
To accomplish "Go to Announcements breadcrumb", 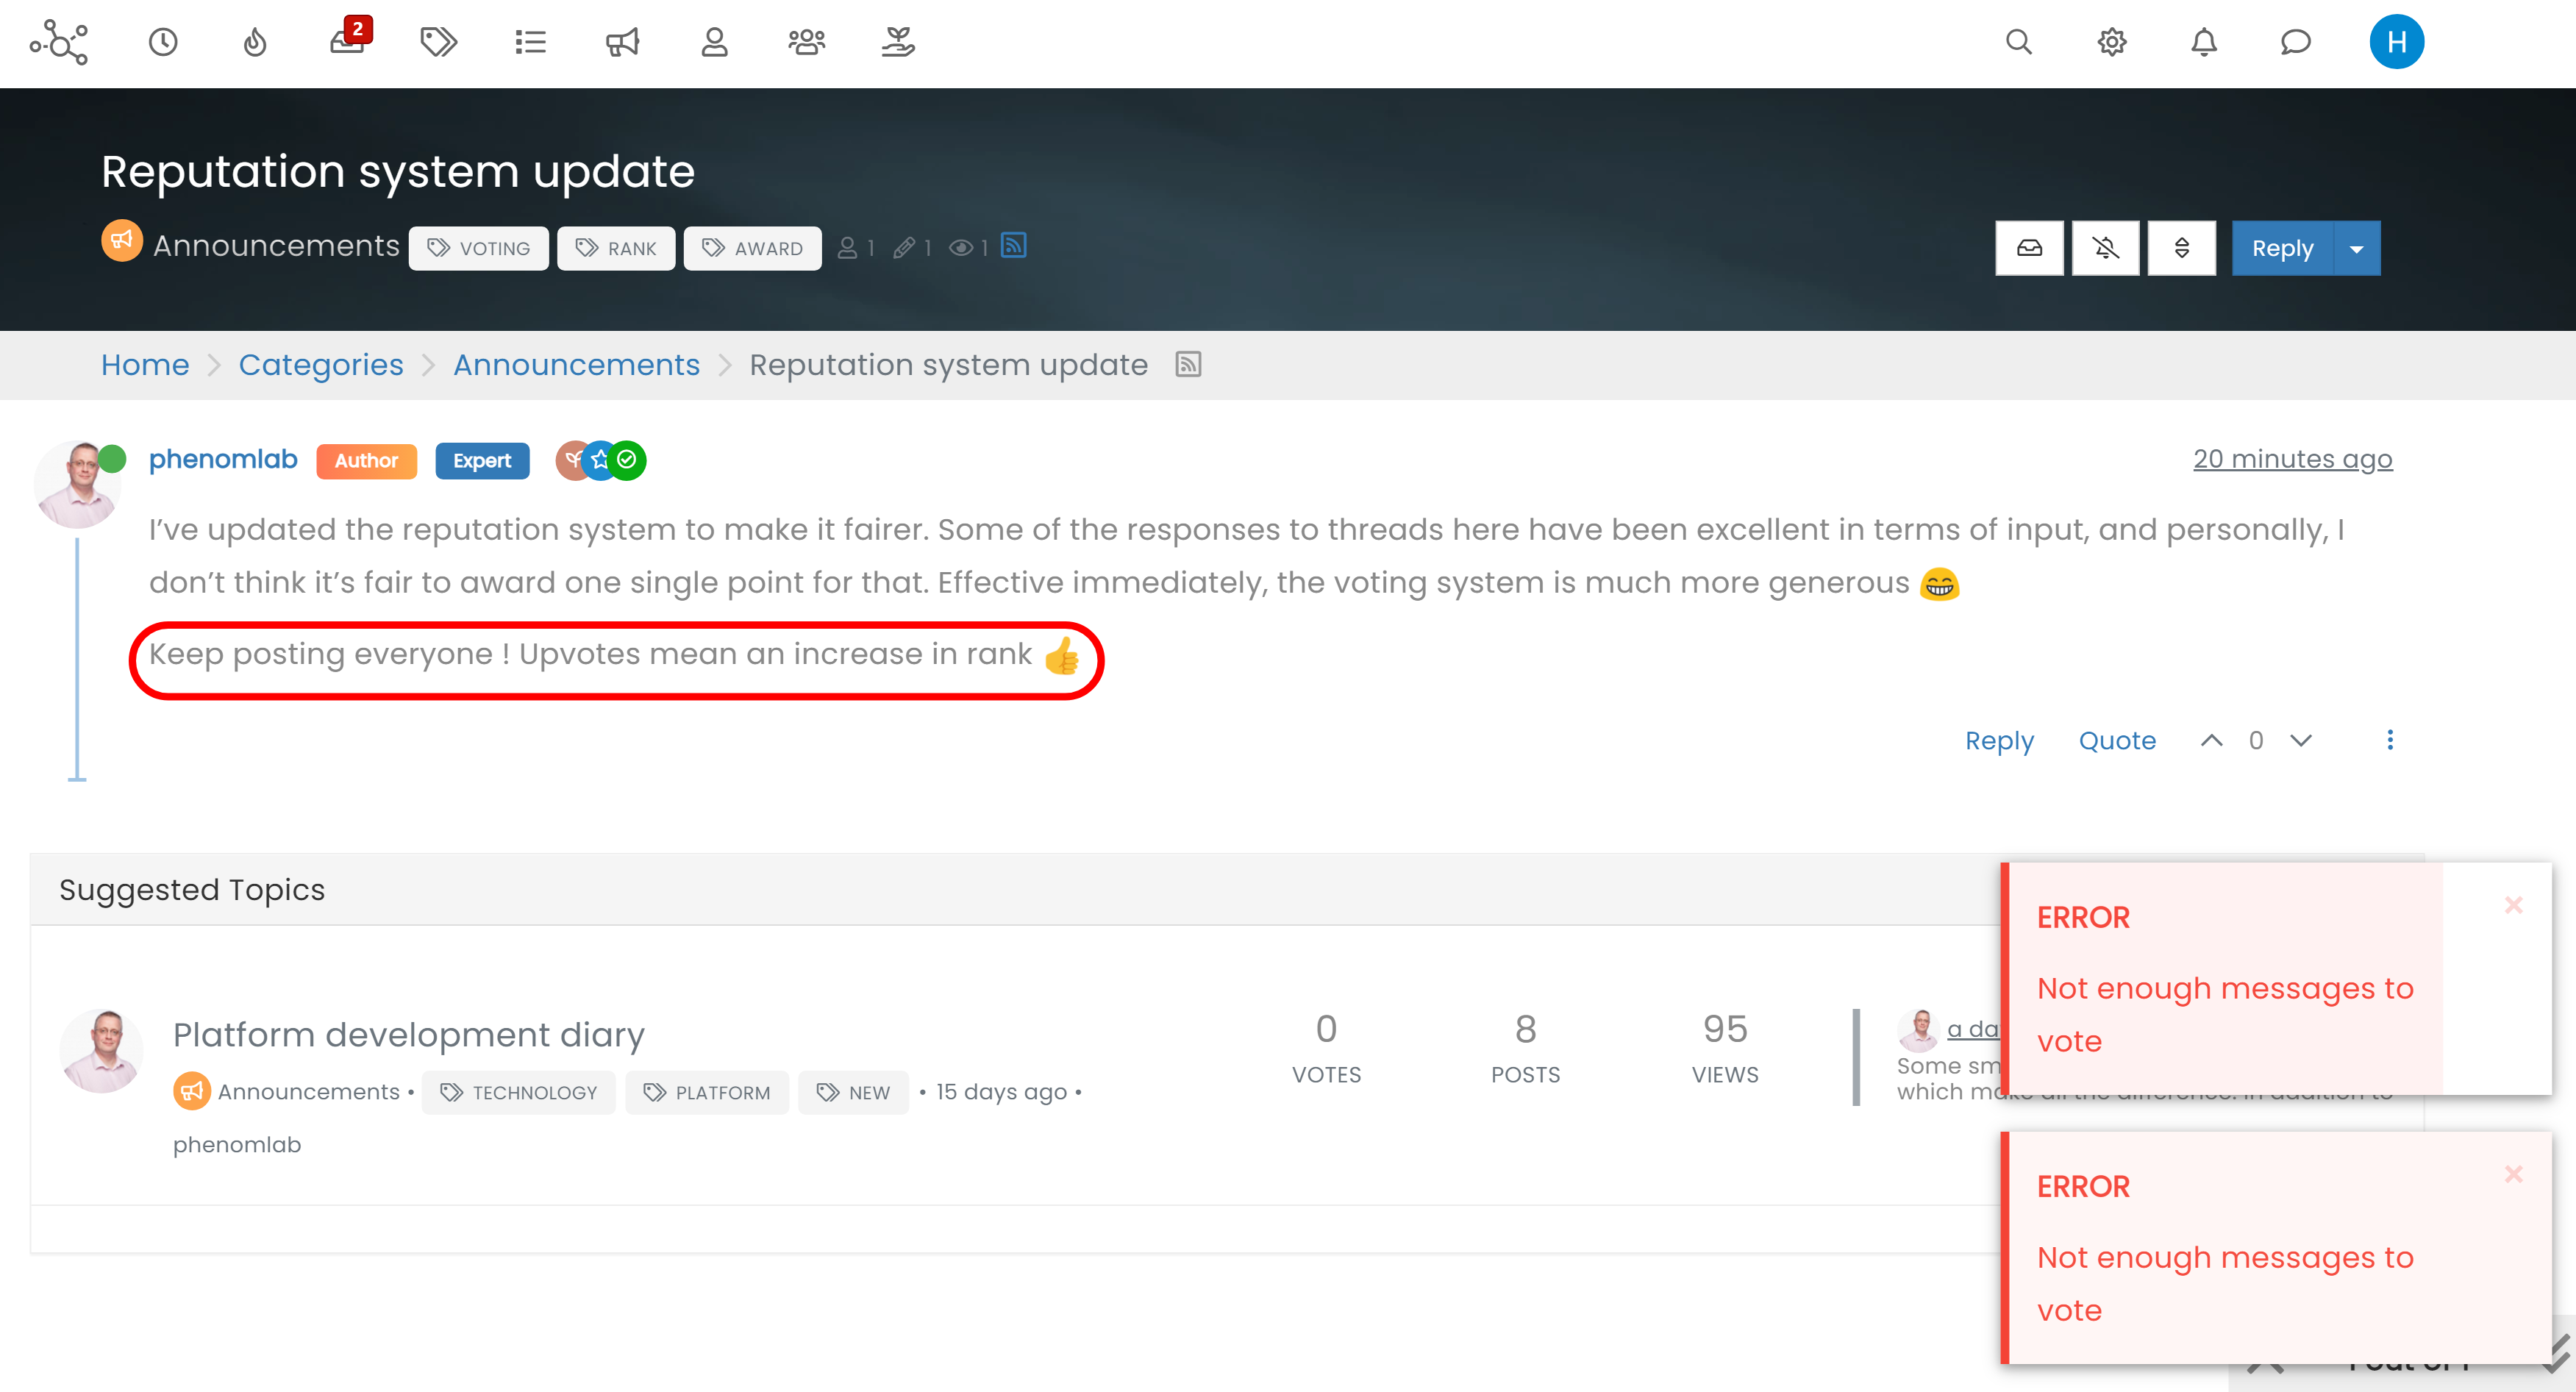I will (x=576, y=365).
